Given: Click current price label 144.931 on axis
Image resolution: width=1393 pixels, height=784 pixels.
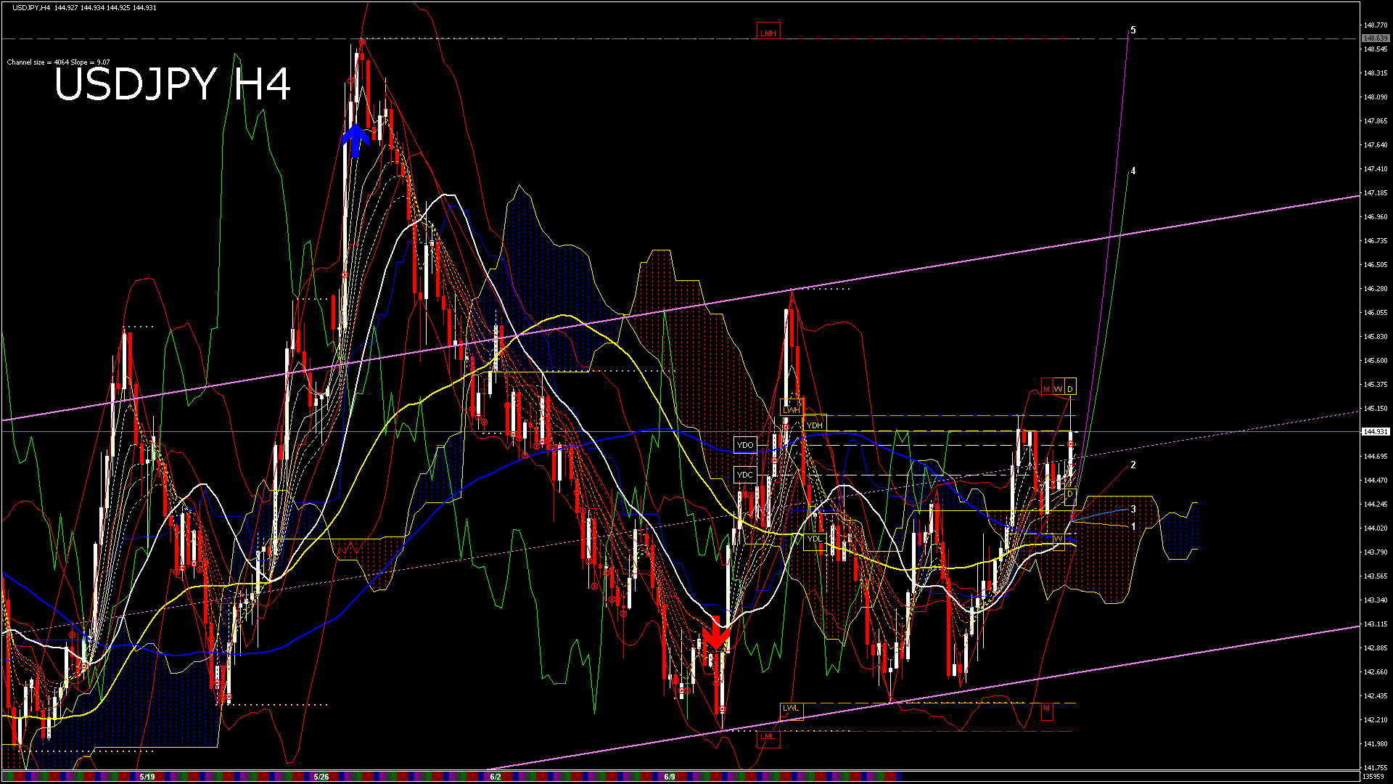Looking at the screenshot, I should point(1375,432).
